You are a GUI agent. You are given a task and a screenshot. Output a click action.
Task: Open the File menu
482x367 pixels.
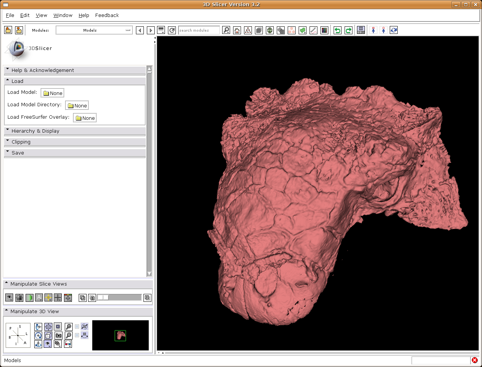(x=10, y=15)
